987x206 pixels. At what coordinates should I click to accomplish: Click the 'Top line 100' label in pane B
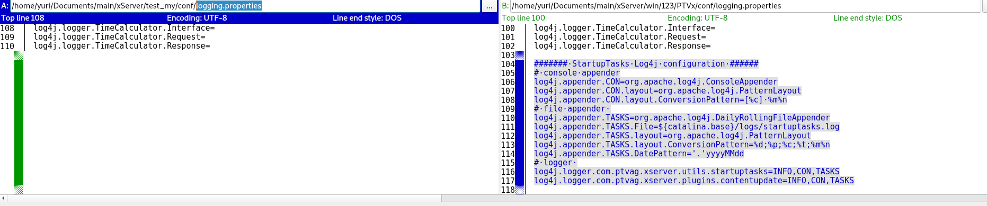[523, 18]
